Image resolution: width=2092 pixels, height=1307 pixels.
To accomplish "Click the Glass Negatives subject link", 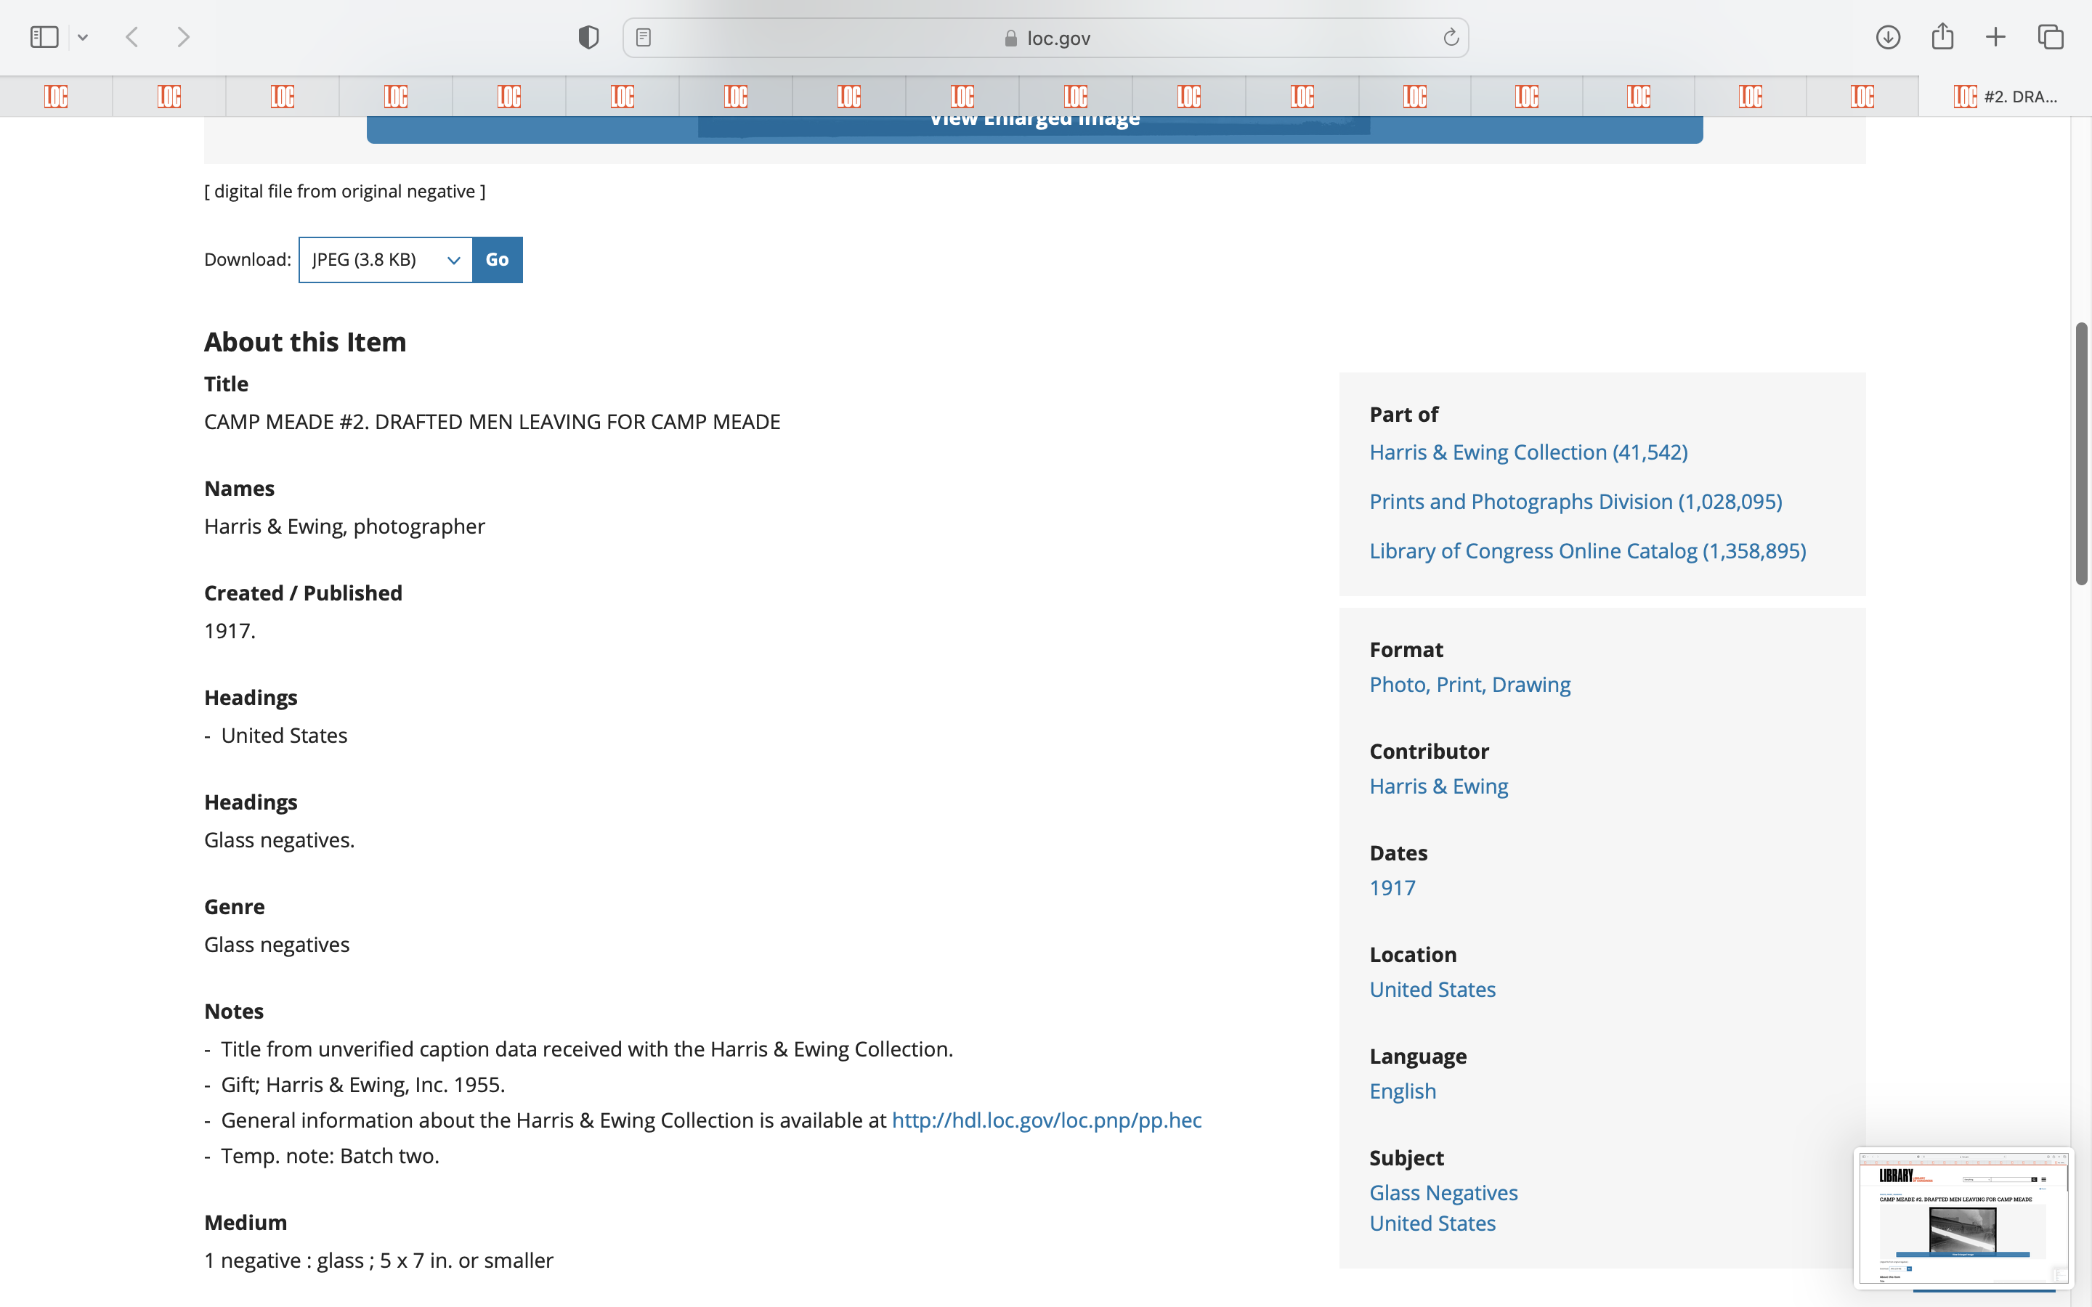I will point(1443,1193).
